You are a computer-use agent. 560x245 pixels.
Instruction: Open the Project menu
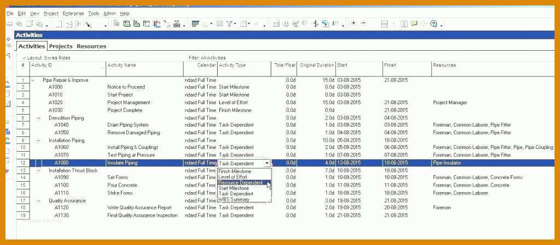pos(51,14)
